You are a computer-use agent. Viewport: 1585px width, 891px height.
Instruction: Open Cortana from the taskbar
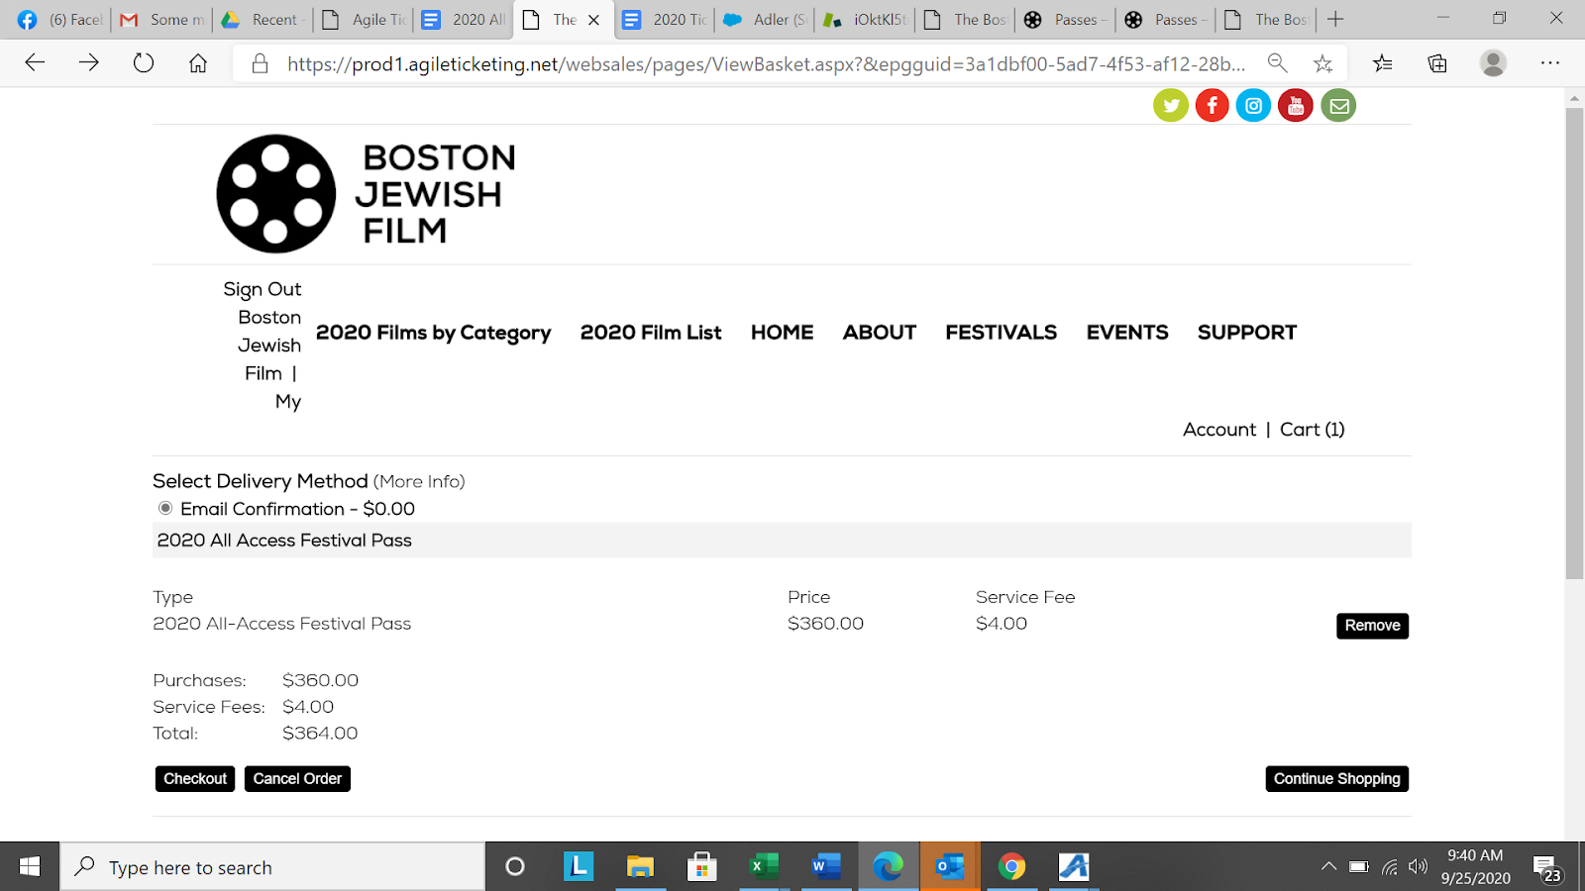[x=515, y=867]
